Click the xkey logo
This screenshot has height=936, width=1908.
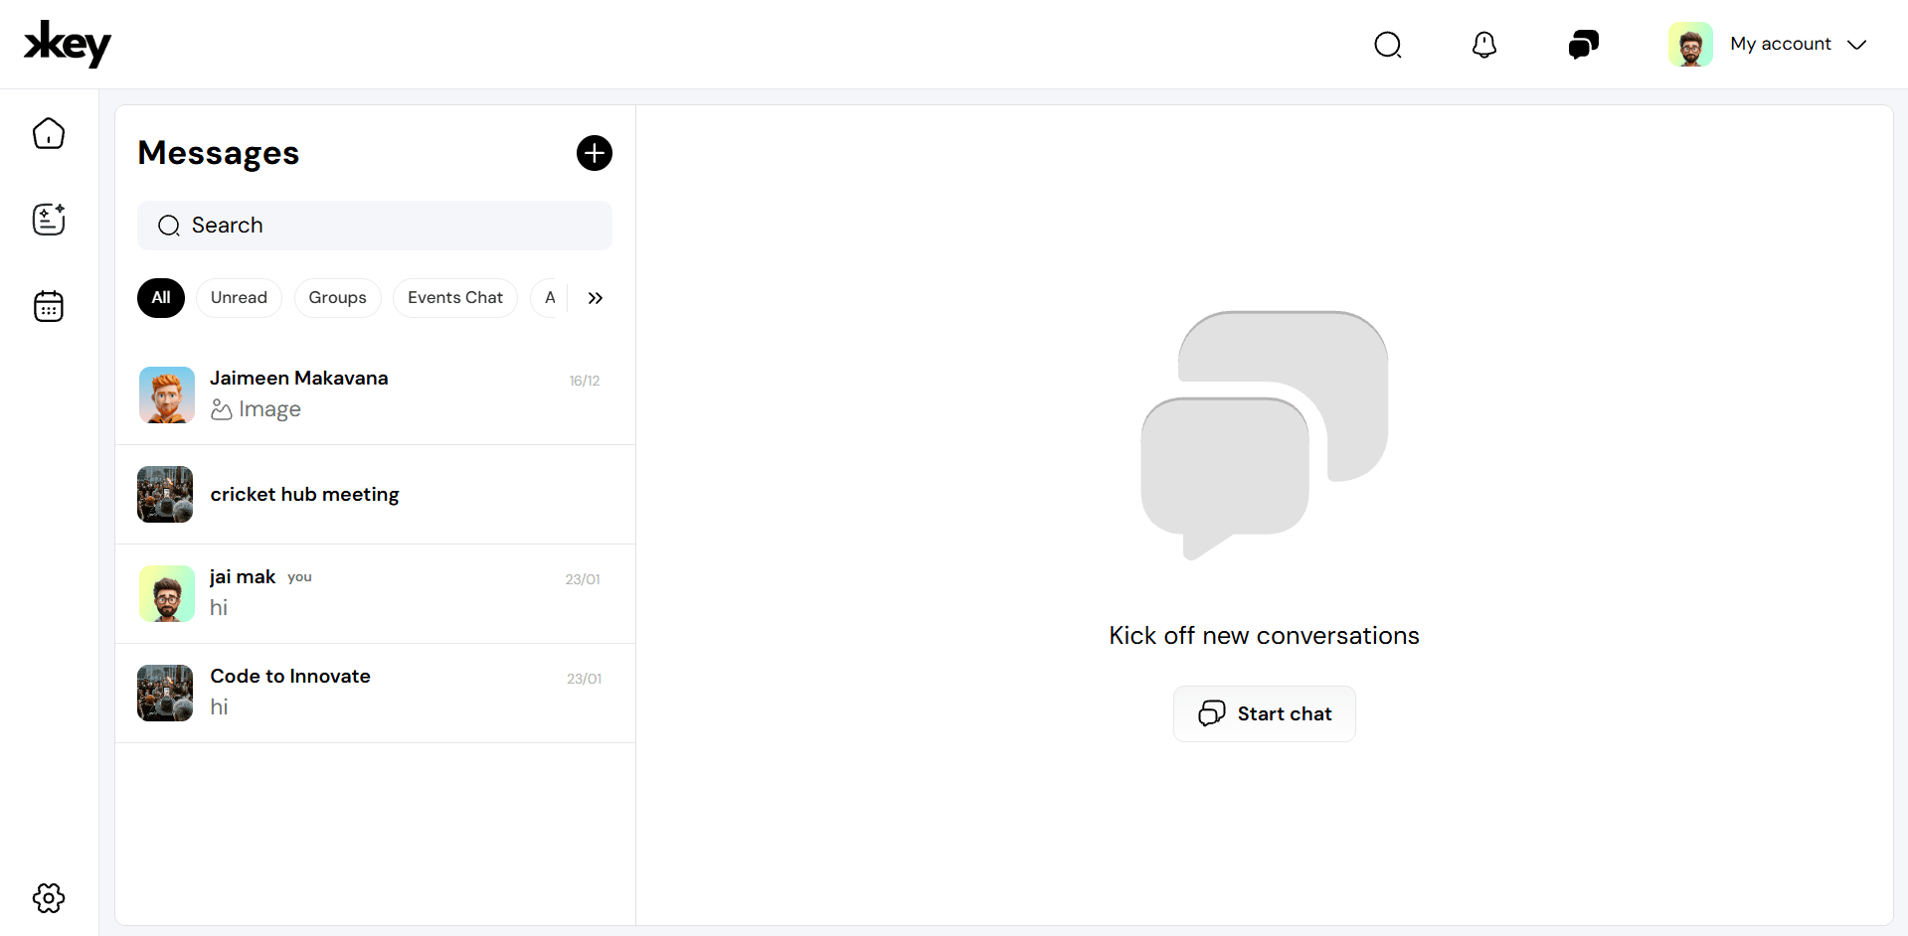(67, 44)
